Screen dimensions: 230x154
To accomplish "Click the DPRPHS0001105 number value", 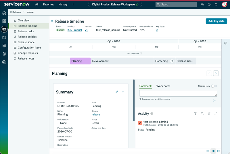I will (68, 106).
